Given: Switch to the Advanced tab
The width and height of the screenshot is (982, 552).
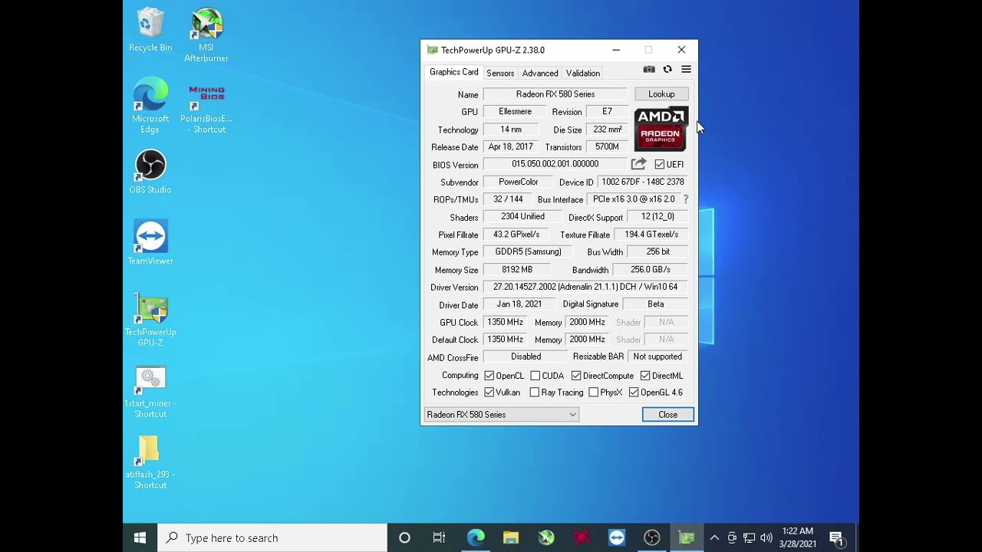Looking at the screenshot, I should [540, 74].
